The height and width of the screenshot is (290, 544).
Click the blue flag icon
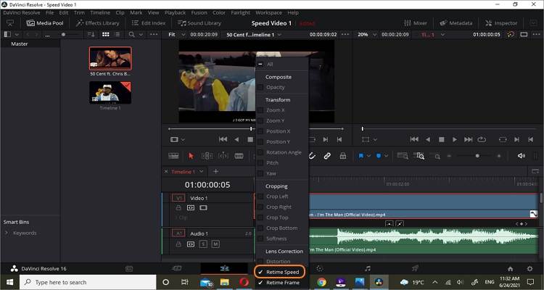360,156
